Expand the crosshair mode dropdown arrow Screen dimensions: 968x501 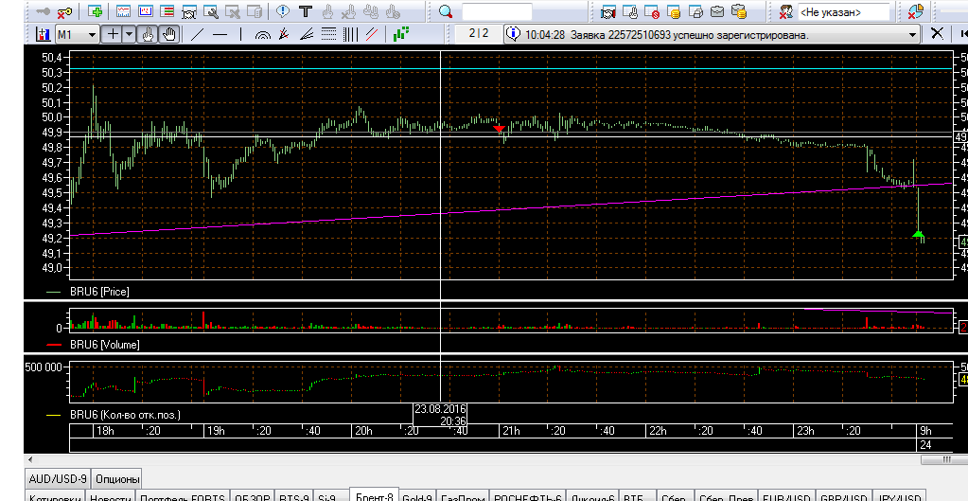pos(129,34)
